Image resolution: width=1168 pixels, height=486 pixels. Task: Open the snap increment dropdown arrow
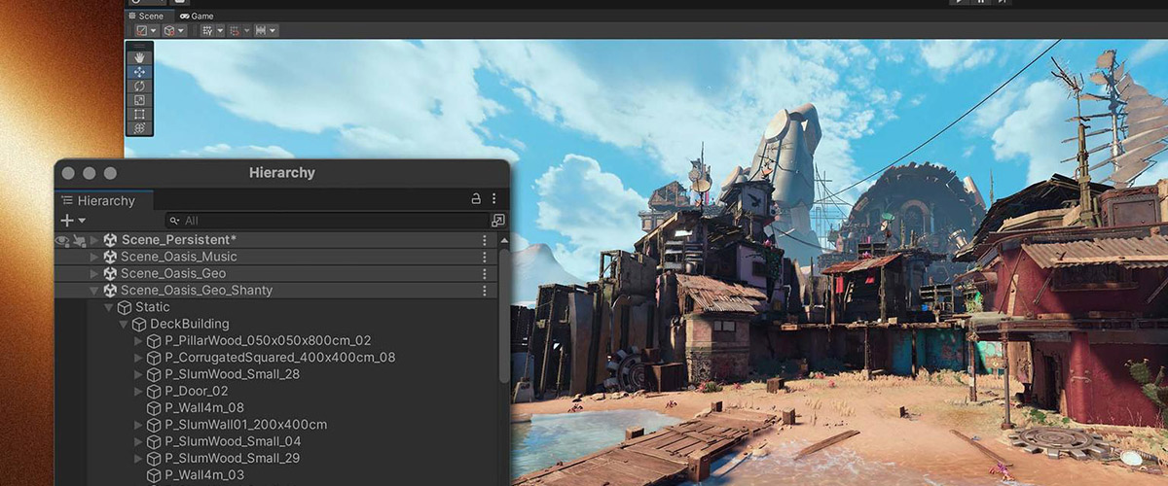coord(246,30)
